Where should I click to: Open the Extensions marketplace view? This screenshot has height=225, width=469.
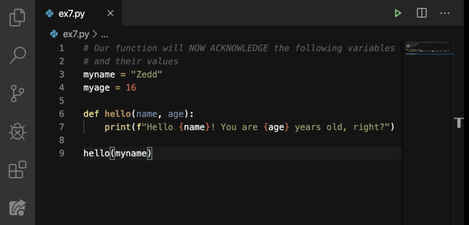tap(18, 169)
